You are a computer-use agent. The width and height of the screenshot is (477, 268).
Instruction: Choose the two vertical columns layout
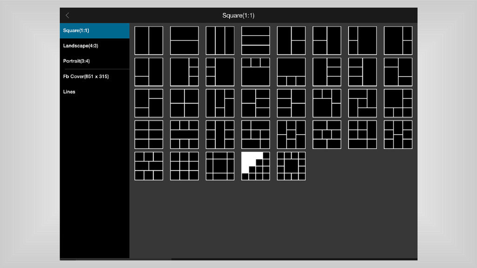(x=149, y=40)
